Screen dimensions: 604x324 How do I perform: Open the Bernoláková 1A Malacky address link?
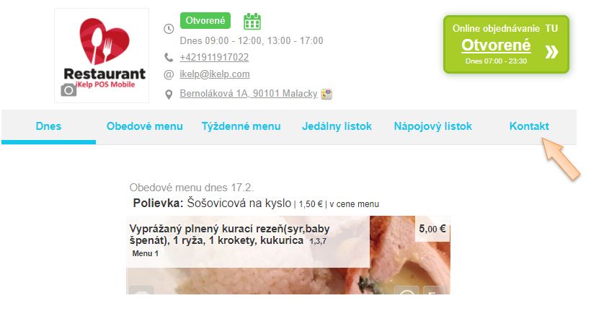tap(249, 94)
